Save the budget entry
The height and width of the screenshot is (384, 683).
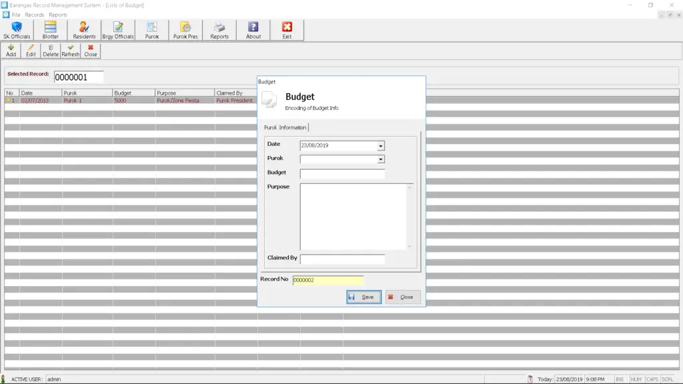pyautogui.click(x=363, y=297)
